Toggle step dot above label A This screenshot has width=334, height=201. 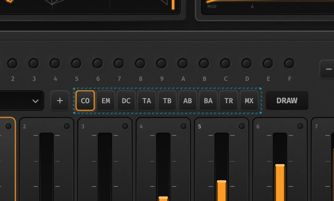coord(183,63)
